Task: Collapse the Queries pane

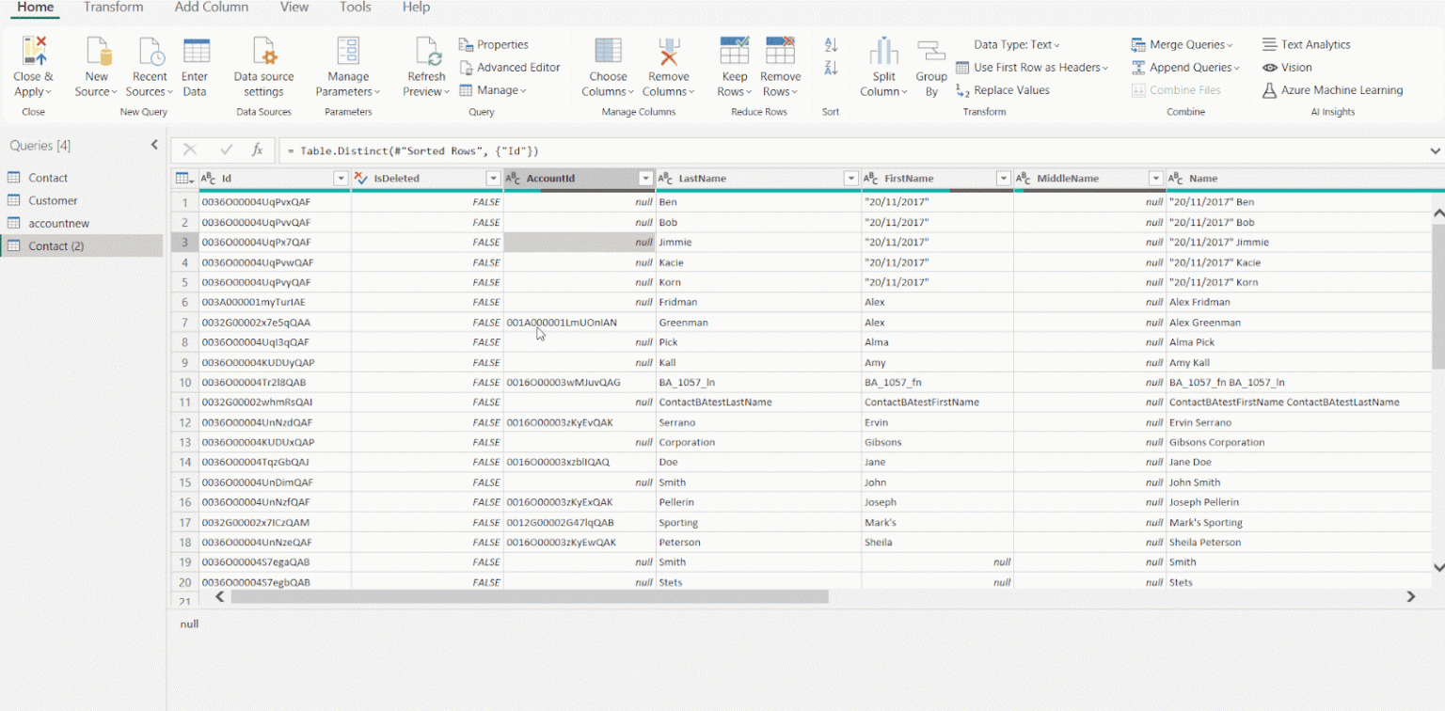Action: (154, 145)
